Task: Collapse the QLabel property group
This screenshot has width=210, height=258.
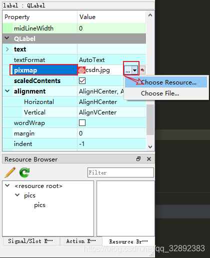Action: pyautogui.click(x=7, y=38)
